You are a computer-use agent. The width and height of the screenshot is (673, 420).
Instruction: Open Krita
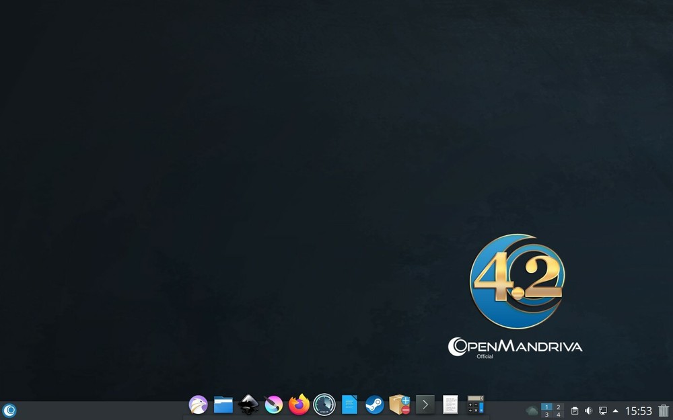click(273, 406)
